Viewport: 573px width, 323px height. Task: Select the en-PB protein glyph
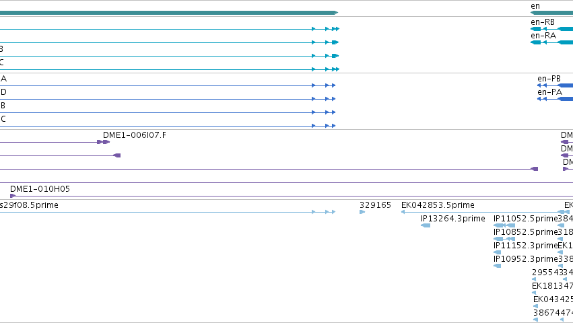coord(555,85)
